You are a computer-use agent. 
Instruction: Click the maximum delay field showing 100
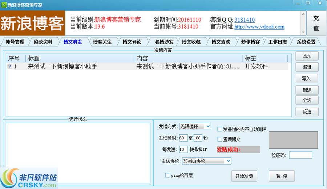(198, 138)
